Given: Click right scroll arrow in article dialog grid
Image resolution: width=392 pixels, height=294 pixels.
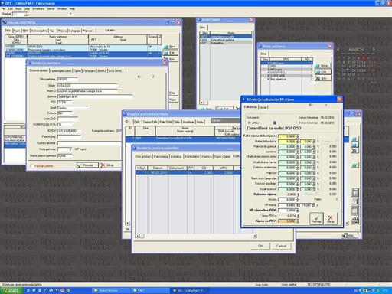Looking at the screenshot, I should (x=255, y=236).
